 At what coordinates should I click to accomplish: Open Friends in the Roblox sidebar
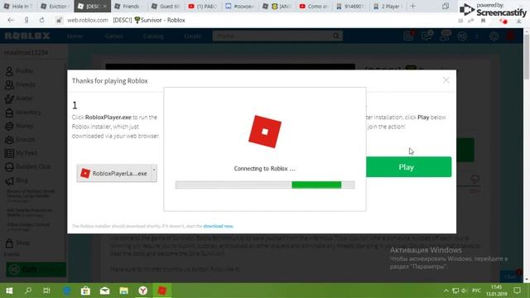click(20, 84)
